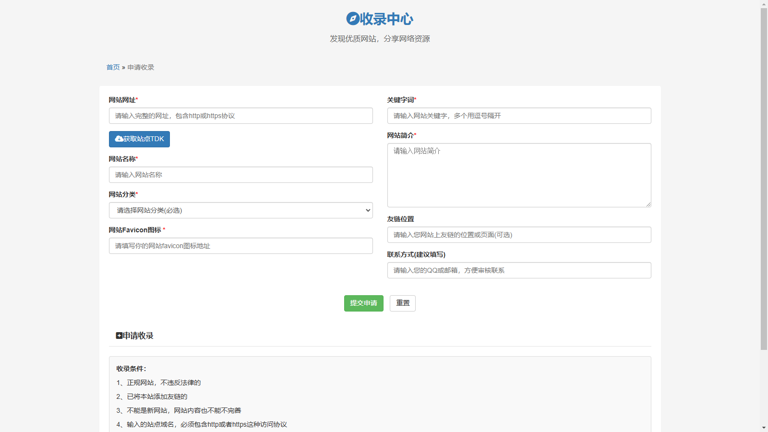
Task: Click the scrollbar down arrow
Action: [764, 428]
